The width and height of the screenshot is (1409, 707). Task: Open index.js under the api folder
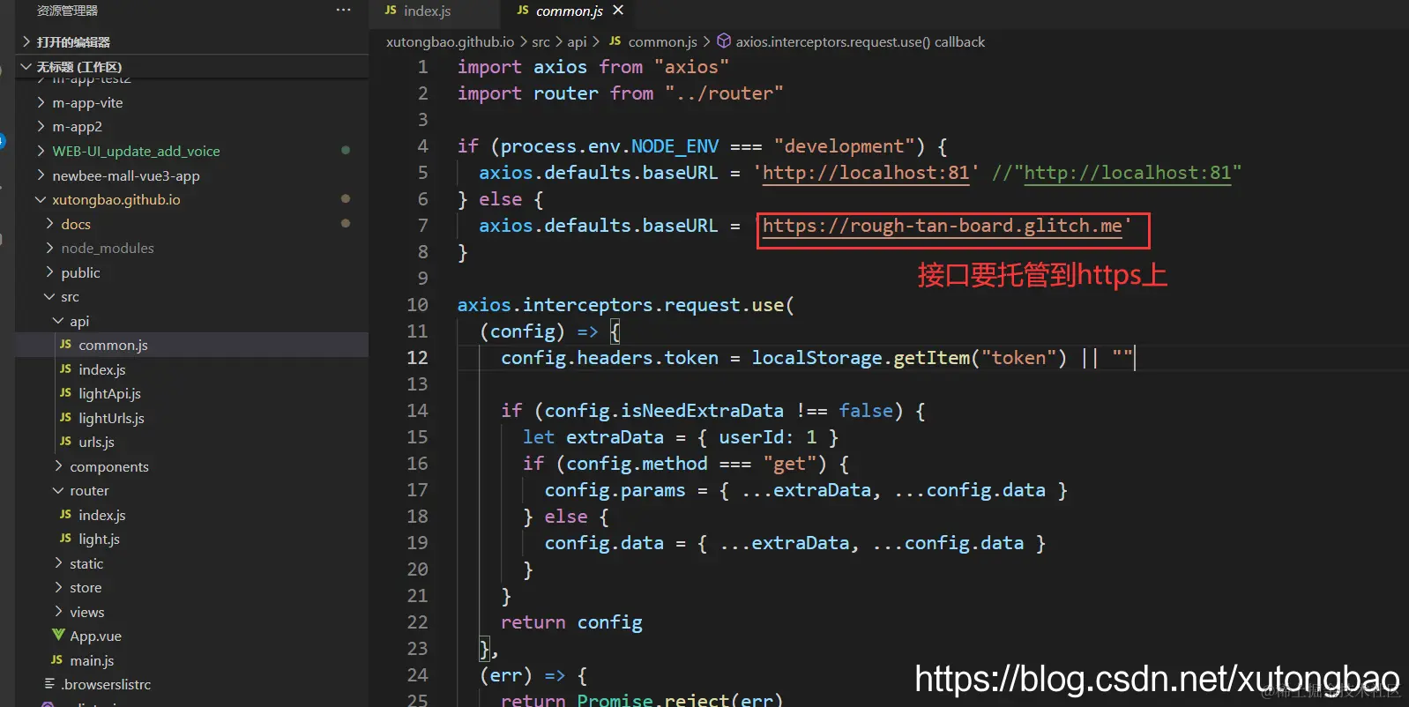(102, 369)
